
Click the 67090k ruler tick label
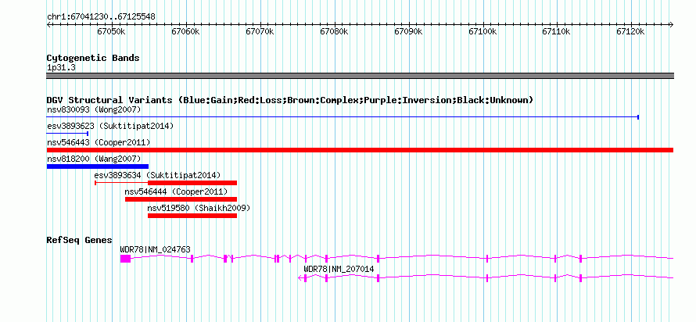pyautogui.click(x=407, y=31)
